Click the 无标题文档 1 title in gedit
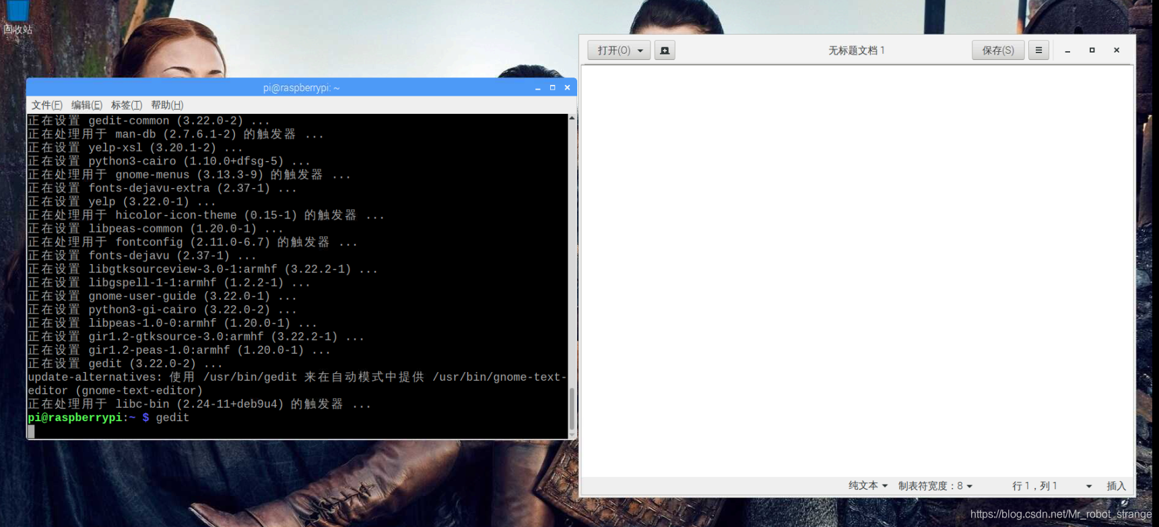The height and width of the screenshot is (527, 1159). (x=857, y=51)
